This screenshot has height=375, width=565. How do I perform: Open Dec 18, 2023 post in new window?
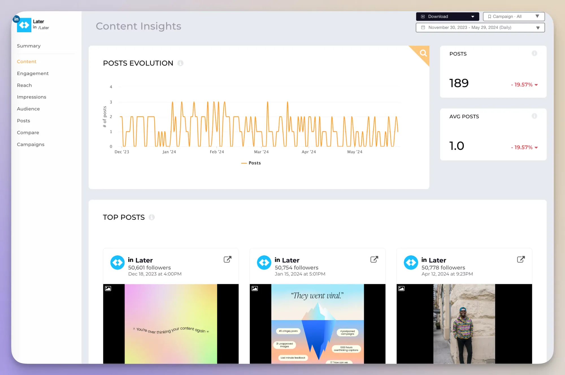(x=227, y=259)
